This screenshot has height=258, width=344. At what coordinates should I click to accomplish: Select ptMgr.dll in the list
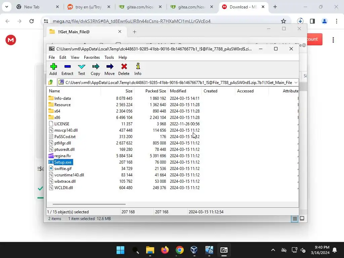[60, 143]
